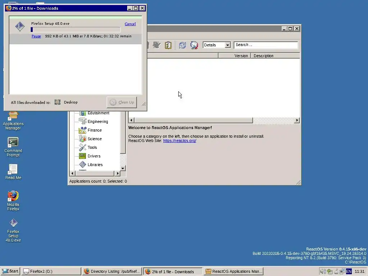Select the Tools category

92,147
